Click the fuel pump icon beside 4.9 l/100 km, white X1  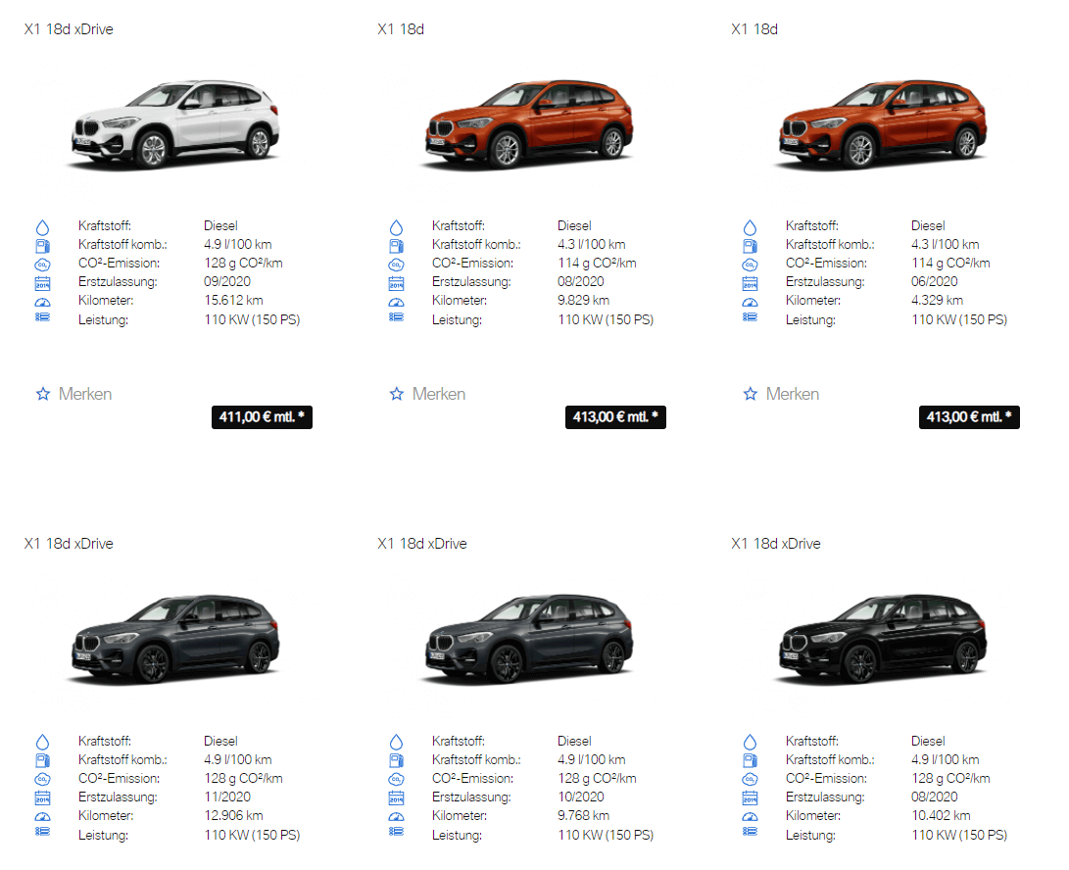[x=42, y=246]
